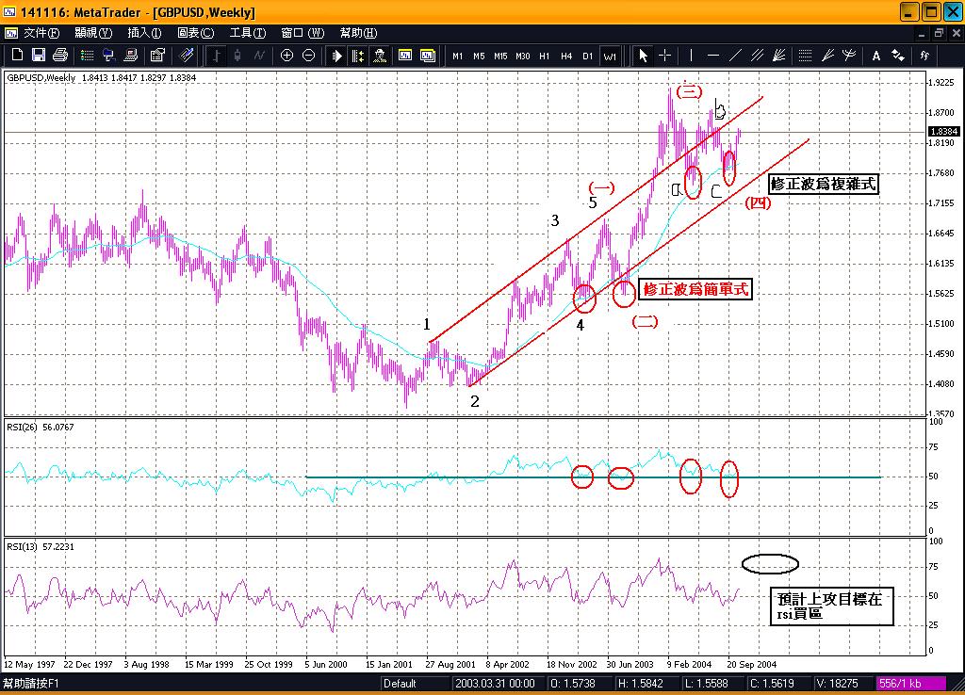Click the current price label 1.8384
Image resolution: width=965 pixels, height=695 pixels.
tap(944, 132)
